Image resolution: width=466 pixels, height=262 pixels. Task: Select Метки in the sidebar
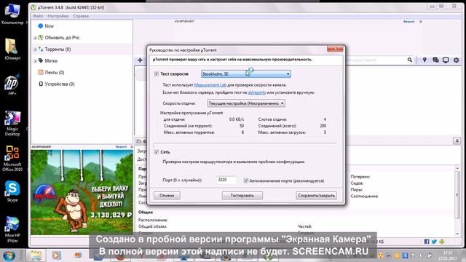51,61
